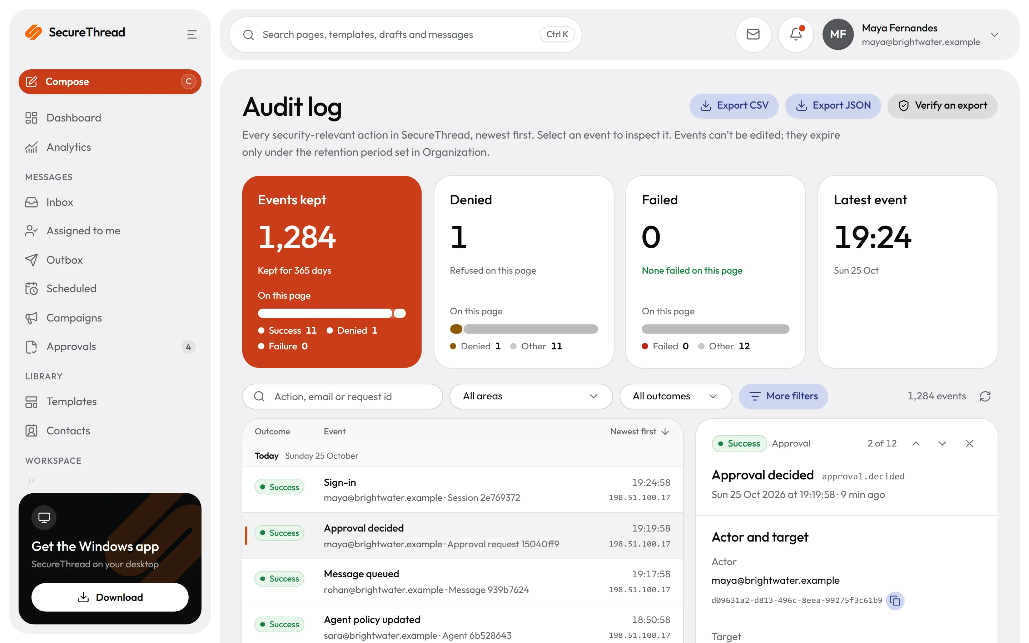Click the desktop monitor icon in promo card

pyautogui.click(x=44, y=518)
